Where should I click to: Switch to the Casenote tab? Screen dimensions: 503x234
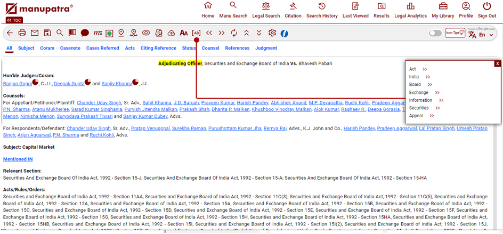point(70,48)
